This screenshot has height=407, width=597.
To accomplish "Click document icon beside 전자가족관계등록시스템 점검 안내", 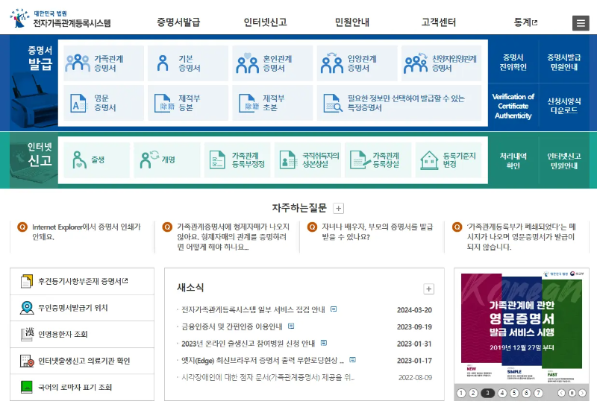I will click(334, 309).
